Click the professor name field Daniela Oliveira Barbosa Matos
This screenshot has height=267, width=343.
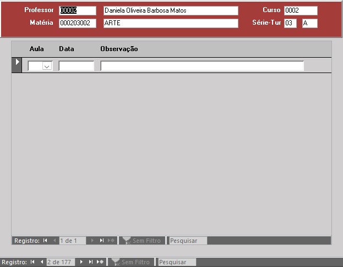point(171,10)
